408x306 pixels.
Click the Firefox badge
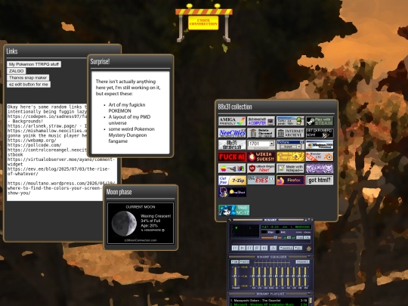pyautogui.click(x=290, y=180)
